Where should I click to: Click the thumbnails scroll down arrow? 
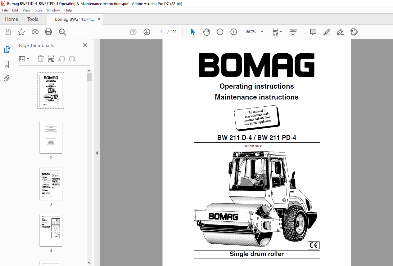click(89, 263)
